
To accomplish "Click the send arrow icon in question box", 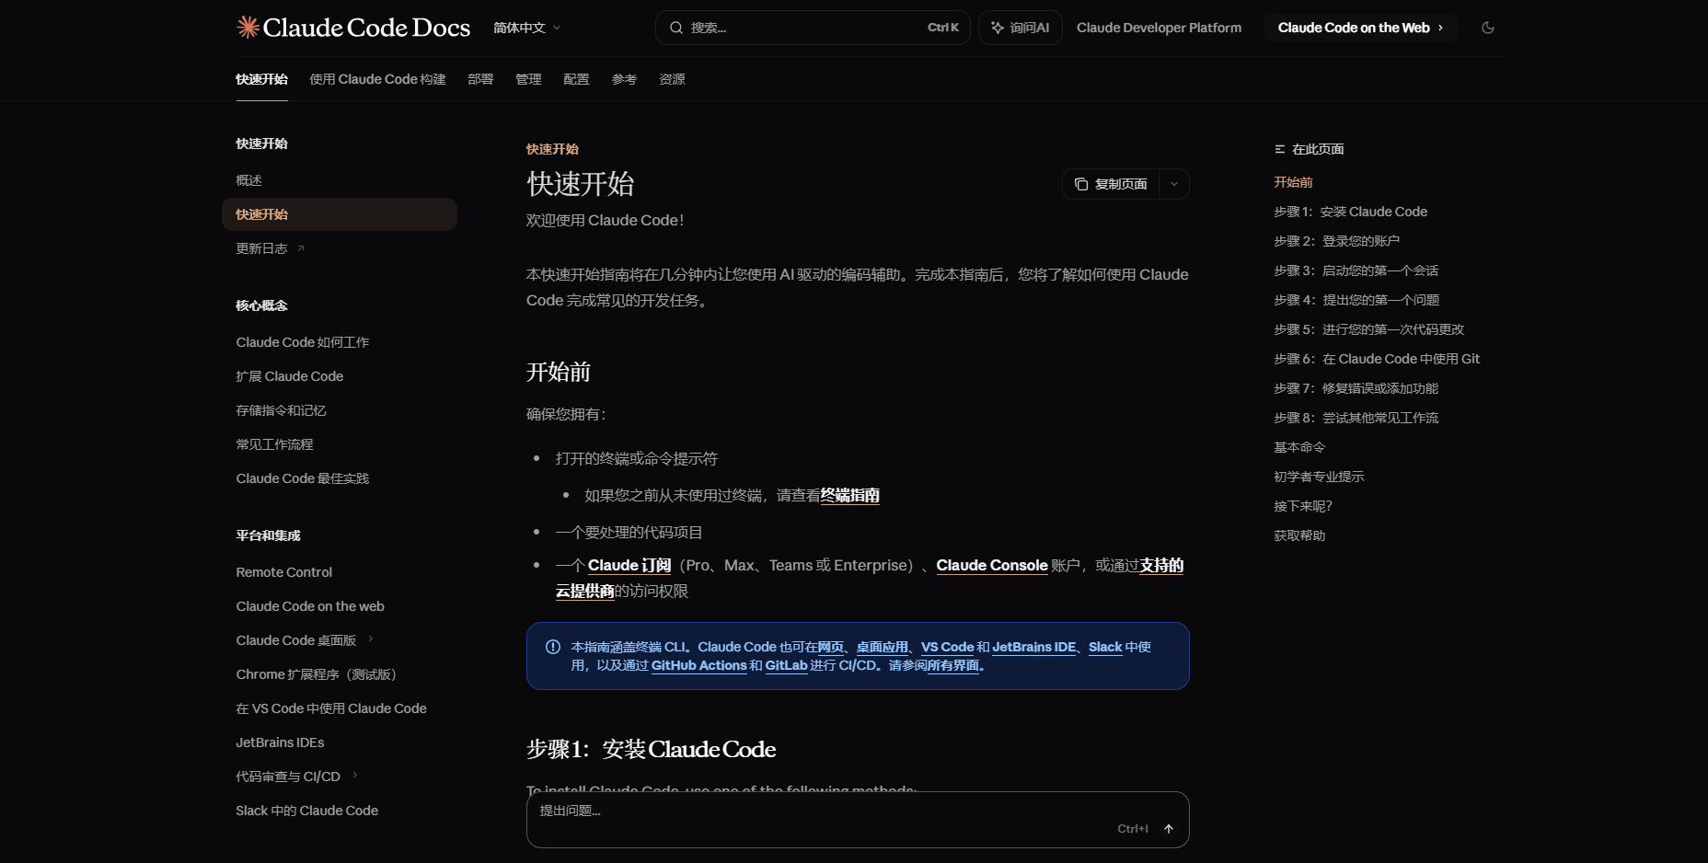I will pyautogui.click(x=1169, y=829).
